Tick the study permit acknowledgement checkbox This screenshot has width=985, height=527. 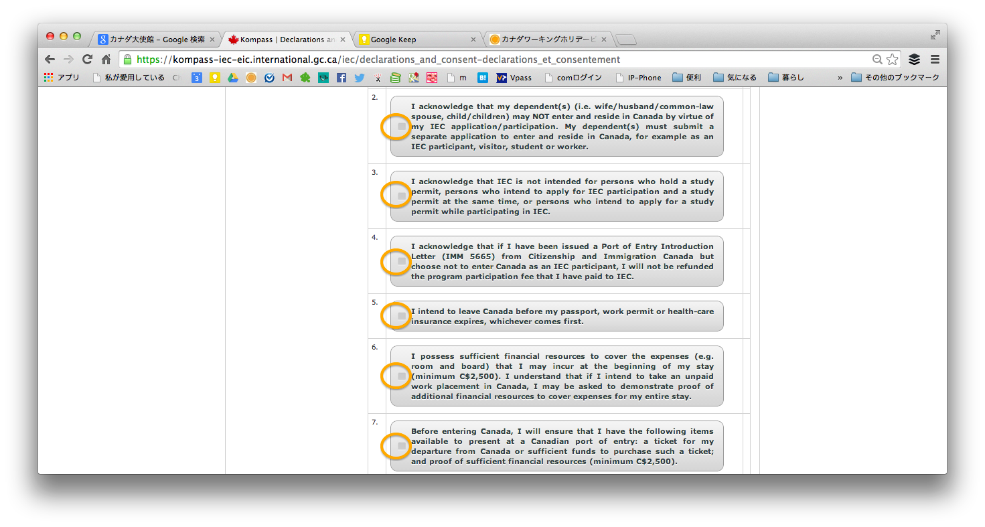point(401,196)
